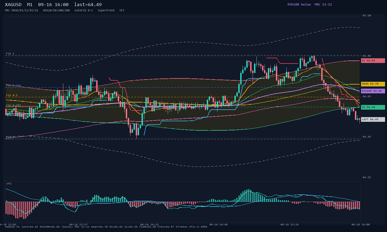Image resolution: width=387 pixels, height=232 pixels.
Task: Click the VFI panel title label
Action: point(9,184)
